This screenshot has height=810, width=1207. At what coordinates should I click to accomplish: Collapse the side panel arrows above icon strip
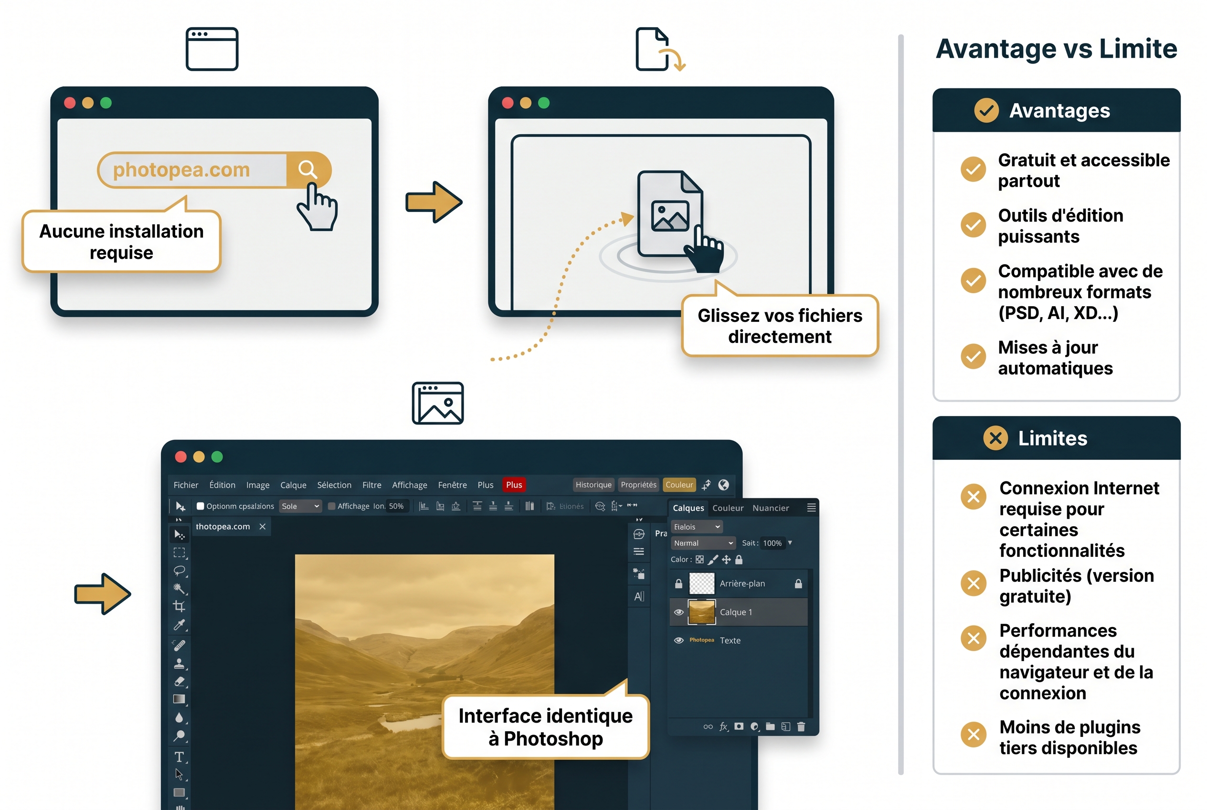[x=639, y=519]
